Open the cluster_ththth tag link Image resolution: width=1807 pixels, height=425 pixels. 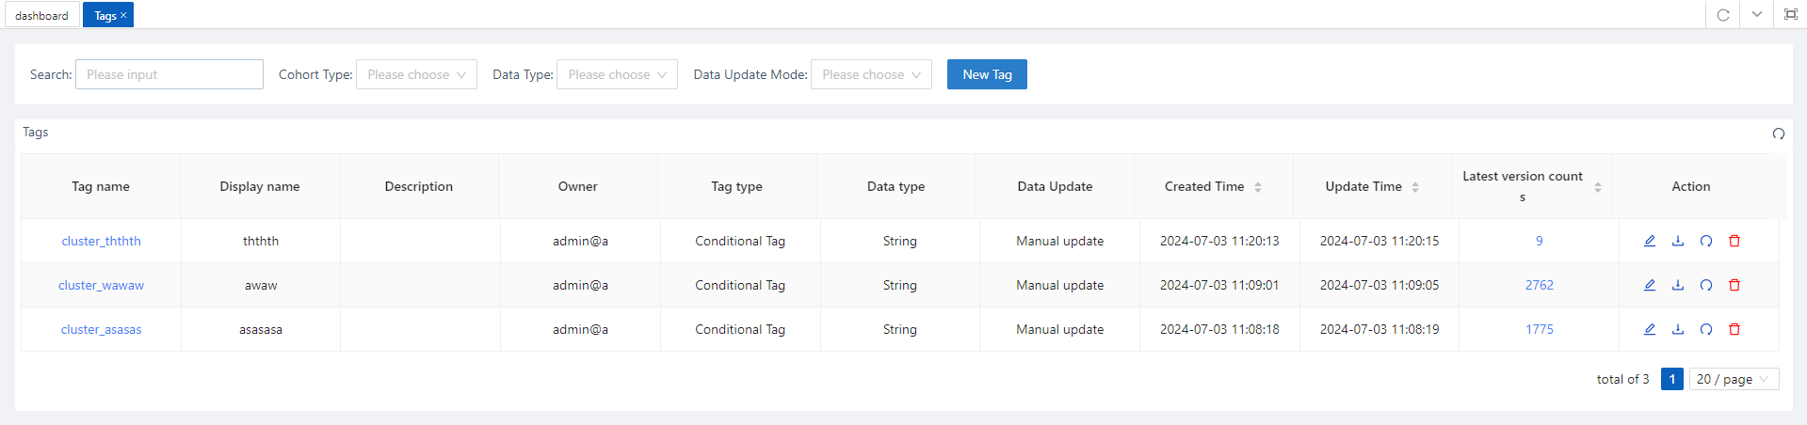[x=101, y=241]
